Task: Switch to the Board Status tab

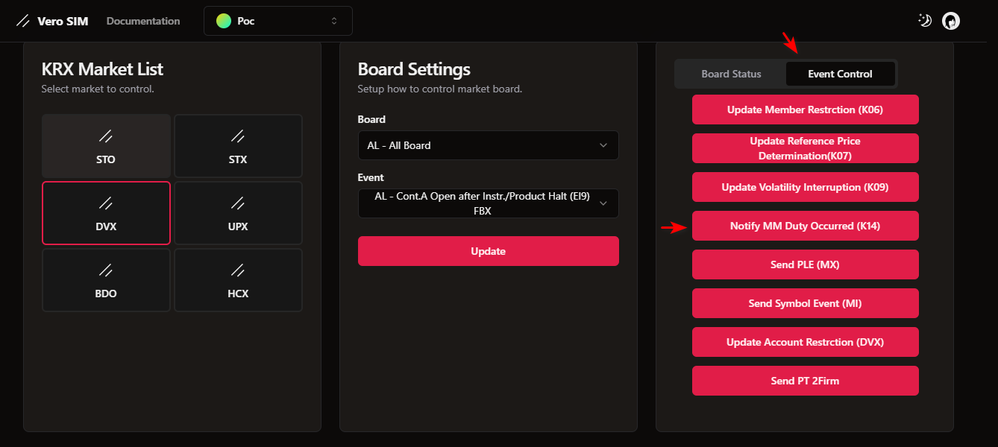Action: 731,74
